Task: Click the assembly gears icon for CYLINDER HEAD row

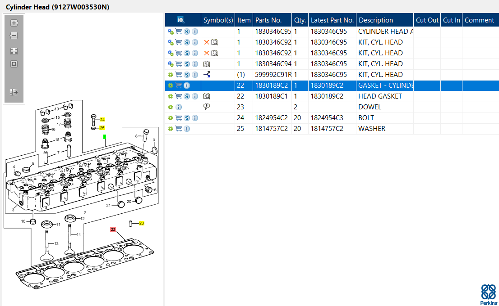Action: [171, 31]
